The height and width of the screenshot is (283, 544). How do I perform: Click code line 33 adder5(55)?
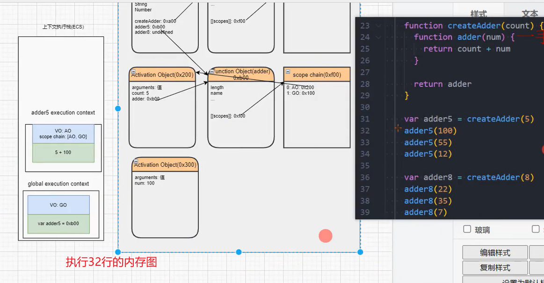click(428, 142)
